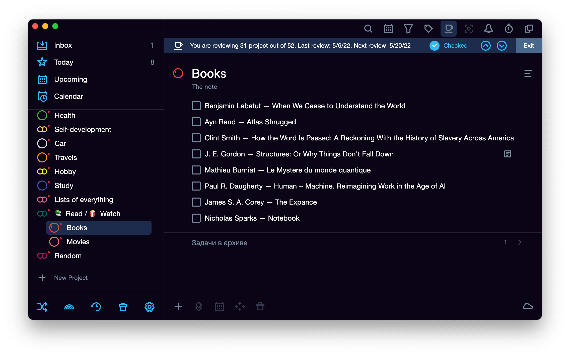Complete the Paul R. Daugherty task
This screenshot has width=570, height=357.
point(196,186)
